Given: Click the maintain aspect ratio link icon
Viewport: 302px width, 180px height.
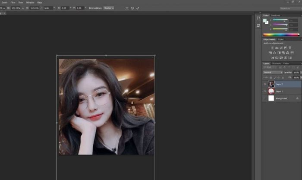Looking at the screenshot, I should coord(23,8).
